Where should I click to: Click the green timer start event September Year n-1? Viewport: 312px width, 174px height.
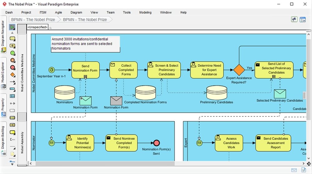[x=51, y=70]
